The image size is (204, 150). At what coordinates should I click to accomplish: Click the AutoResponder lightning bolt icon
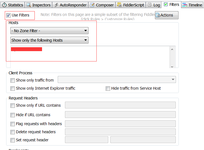point(56,5)
